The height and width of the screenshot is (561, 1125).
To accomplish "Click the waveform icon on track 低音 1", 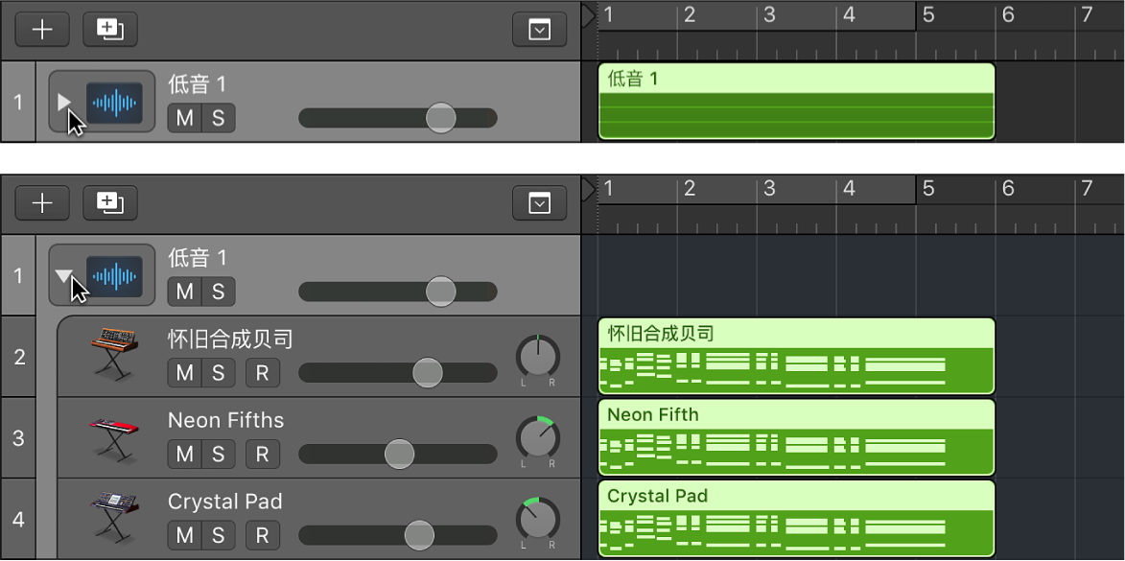I will point(114,102).
